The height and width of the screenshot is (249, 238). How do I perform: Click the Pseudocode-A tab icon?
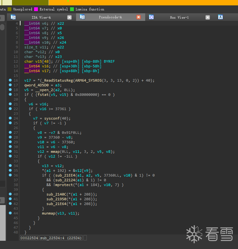[82, 17]
